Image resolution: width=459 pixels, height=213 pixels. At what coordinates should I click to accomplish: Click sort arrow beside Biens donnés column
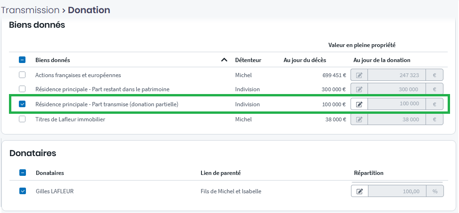pyautogui.click(x=224, y=60)
